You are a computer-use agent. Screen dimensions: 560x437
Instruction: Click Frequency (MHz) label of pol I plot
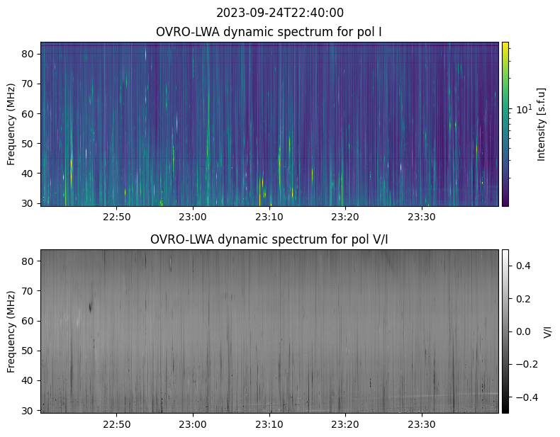point(11,124)
